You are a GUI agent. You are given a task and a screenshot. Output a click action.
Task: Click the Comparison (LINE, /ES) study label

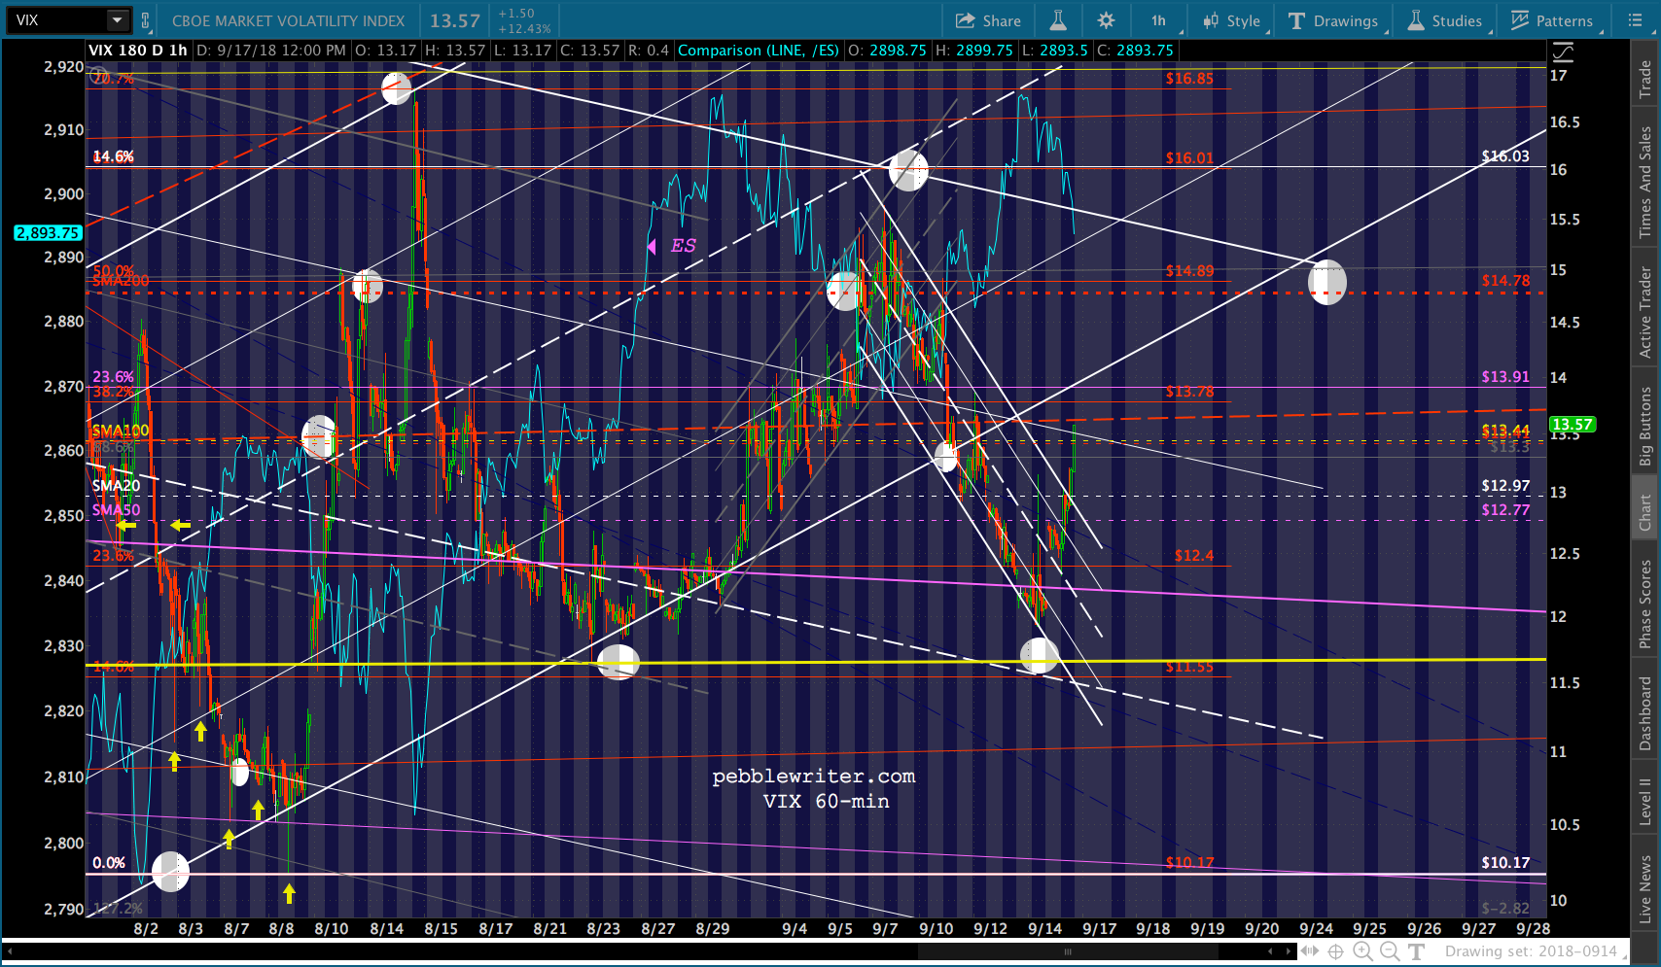point(759,51)
